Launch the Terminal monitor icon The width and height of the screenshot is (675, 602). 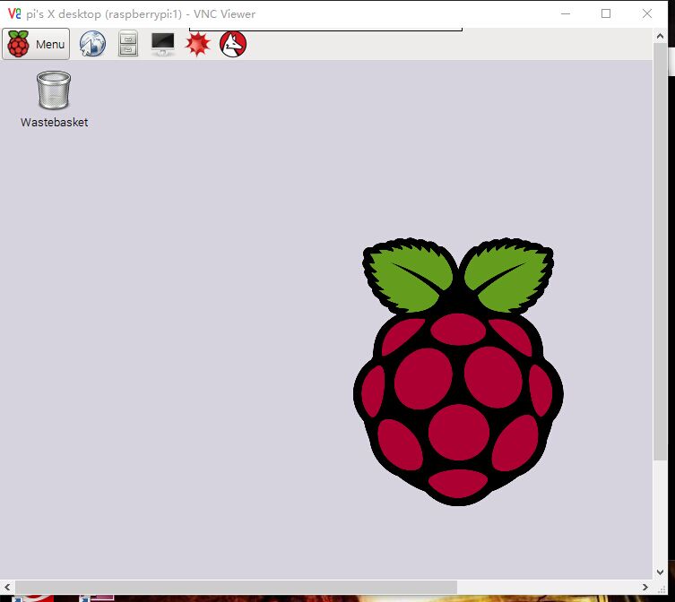tap(163, 44)
